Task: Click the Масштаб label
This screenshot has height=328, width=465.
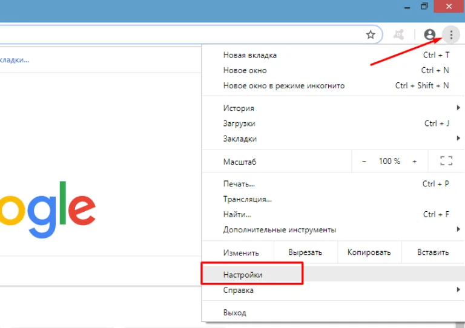Action: [240, 162]
